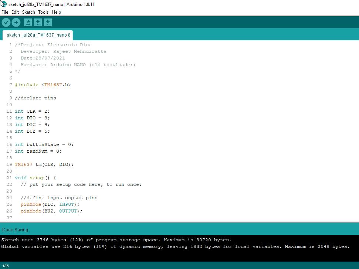Viewport: 359px width, 269px height.
Task: Open the Sketch menu
Action: [x=28, y=12]
